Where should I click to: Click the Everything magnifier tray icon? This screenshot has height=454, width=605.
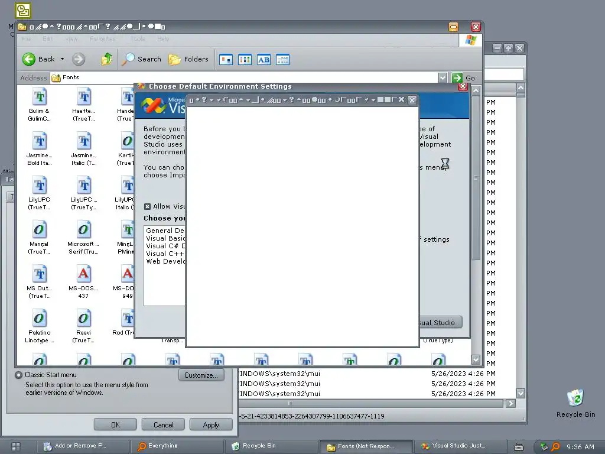click(x=555, y=447)
